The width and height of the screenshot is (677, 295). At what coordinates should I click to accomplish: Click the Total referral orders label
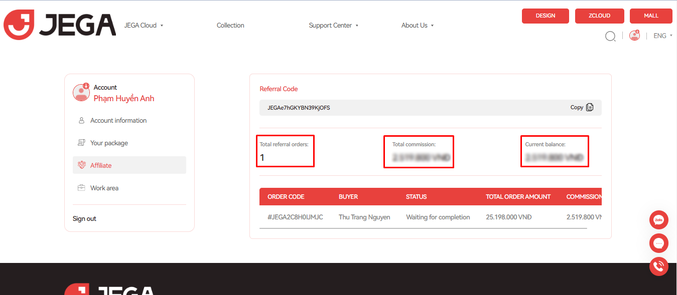(x=284, y=145)
